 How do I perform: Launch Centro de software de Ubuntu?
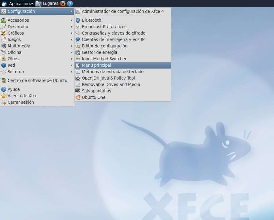37,80
